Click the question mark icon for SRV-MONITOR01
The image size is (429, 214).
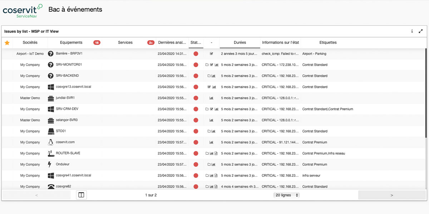[x=51, y=65]
